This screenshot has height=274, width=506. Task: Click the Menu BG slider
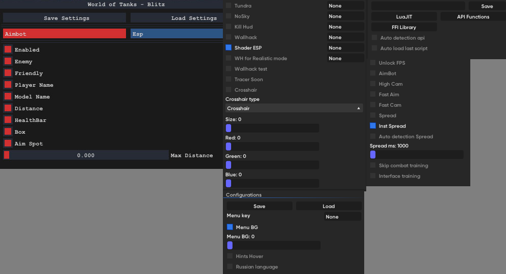tap(273, 245)
